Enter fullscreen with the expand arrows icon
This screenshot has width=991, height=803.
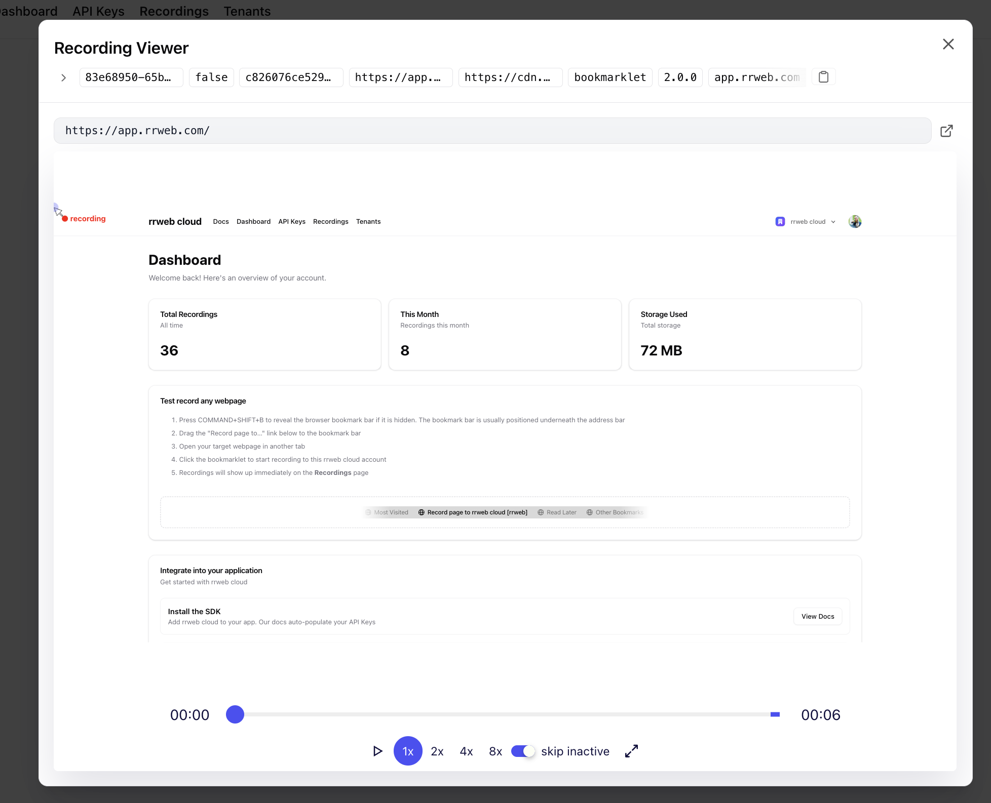(x=631, y=751)
